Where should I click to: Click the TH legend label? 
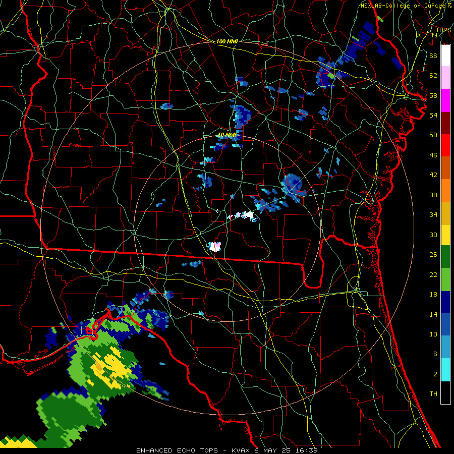[x=433, y=394]
